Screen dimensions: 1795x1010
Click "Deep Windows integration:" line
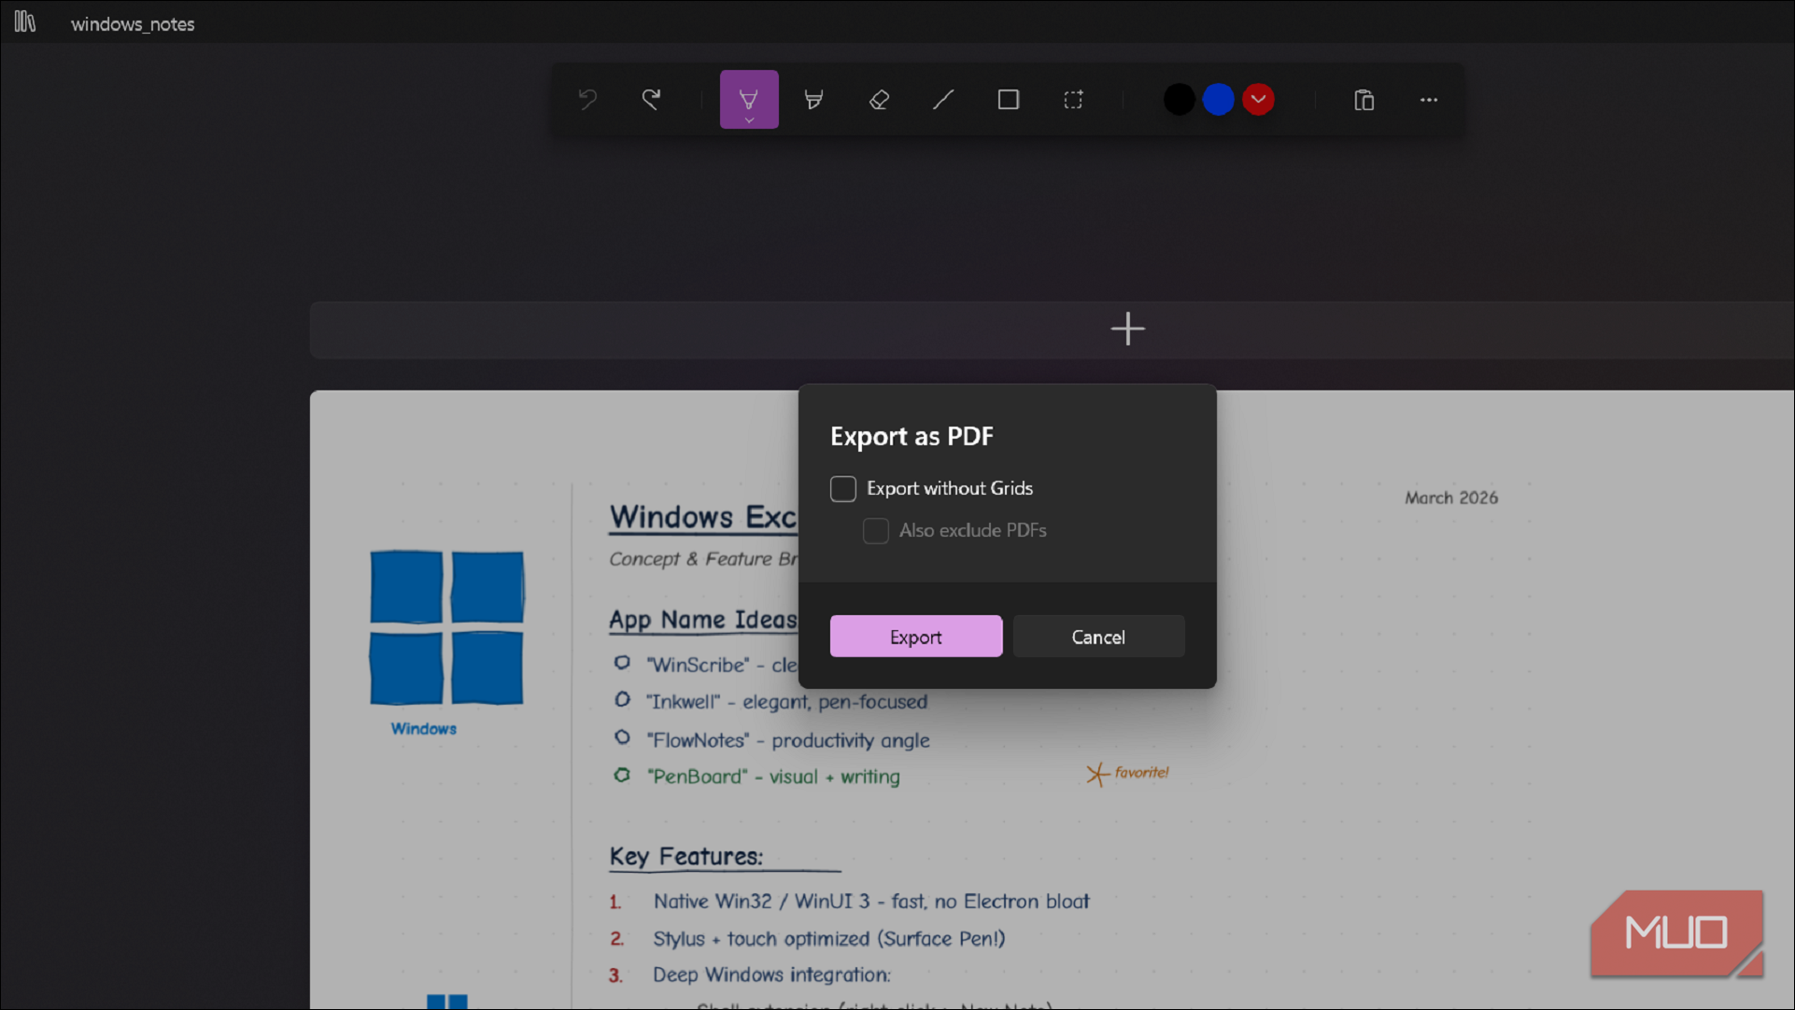click(x=771, y=975)
